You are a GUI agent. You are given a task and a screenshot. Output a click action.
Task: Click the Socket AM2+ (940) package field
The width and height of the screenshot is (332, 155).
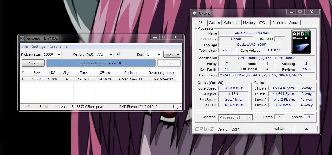pyautogui.click(x=252, y=45)
